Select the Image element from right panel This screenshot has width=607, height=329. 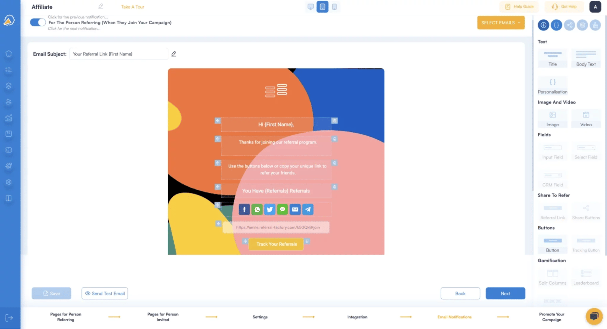click(552, 119)
